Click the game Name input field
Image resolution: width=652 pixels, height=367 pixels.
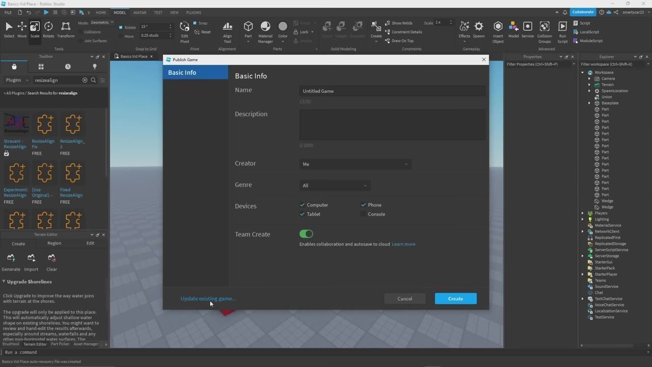tap(392, 91)
